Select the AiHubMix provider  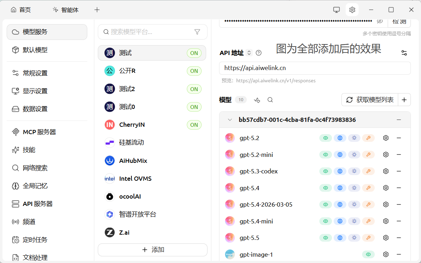pyautogui.click(x=152, y=161)
